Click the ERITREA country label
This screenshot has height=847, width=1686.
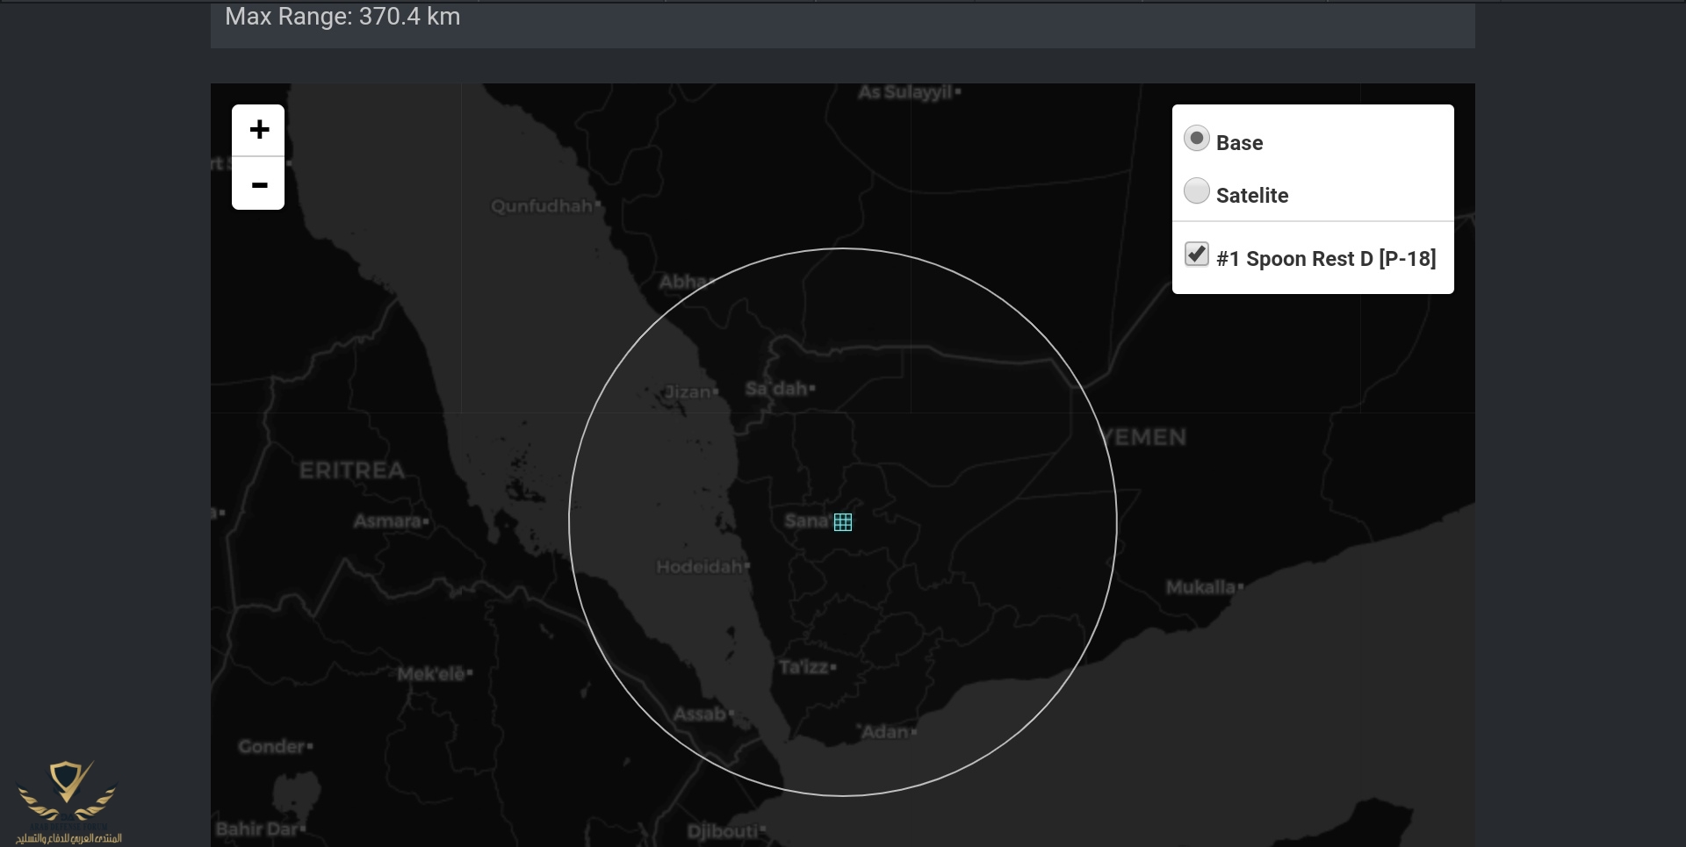[x=352, y=470]
